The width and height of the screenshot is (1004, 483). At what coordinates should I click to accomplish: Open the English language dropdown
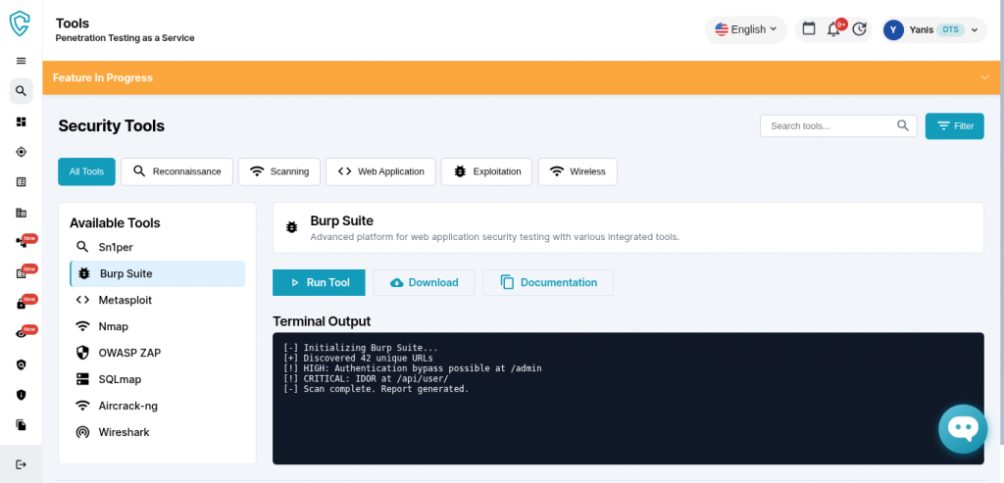tap(745, 29)
